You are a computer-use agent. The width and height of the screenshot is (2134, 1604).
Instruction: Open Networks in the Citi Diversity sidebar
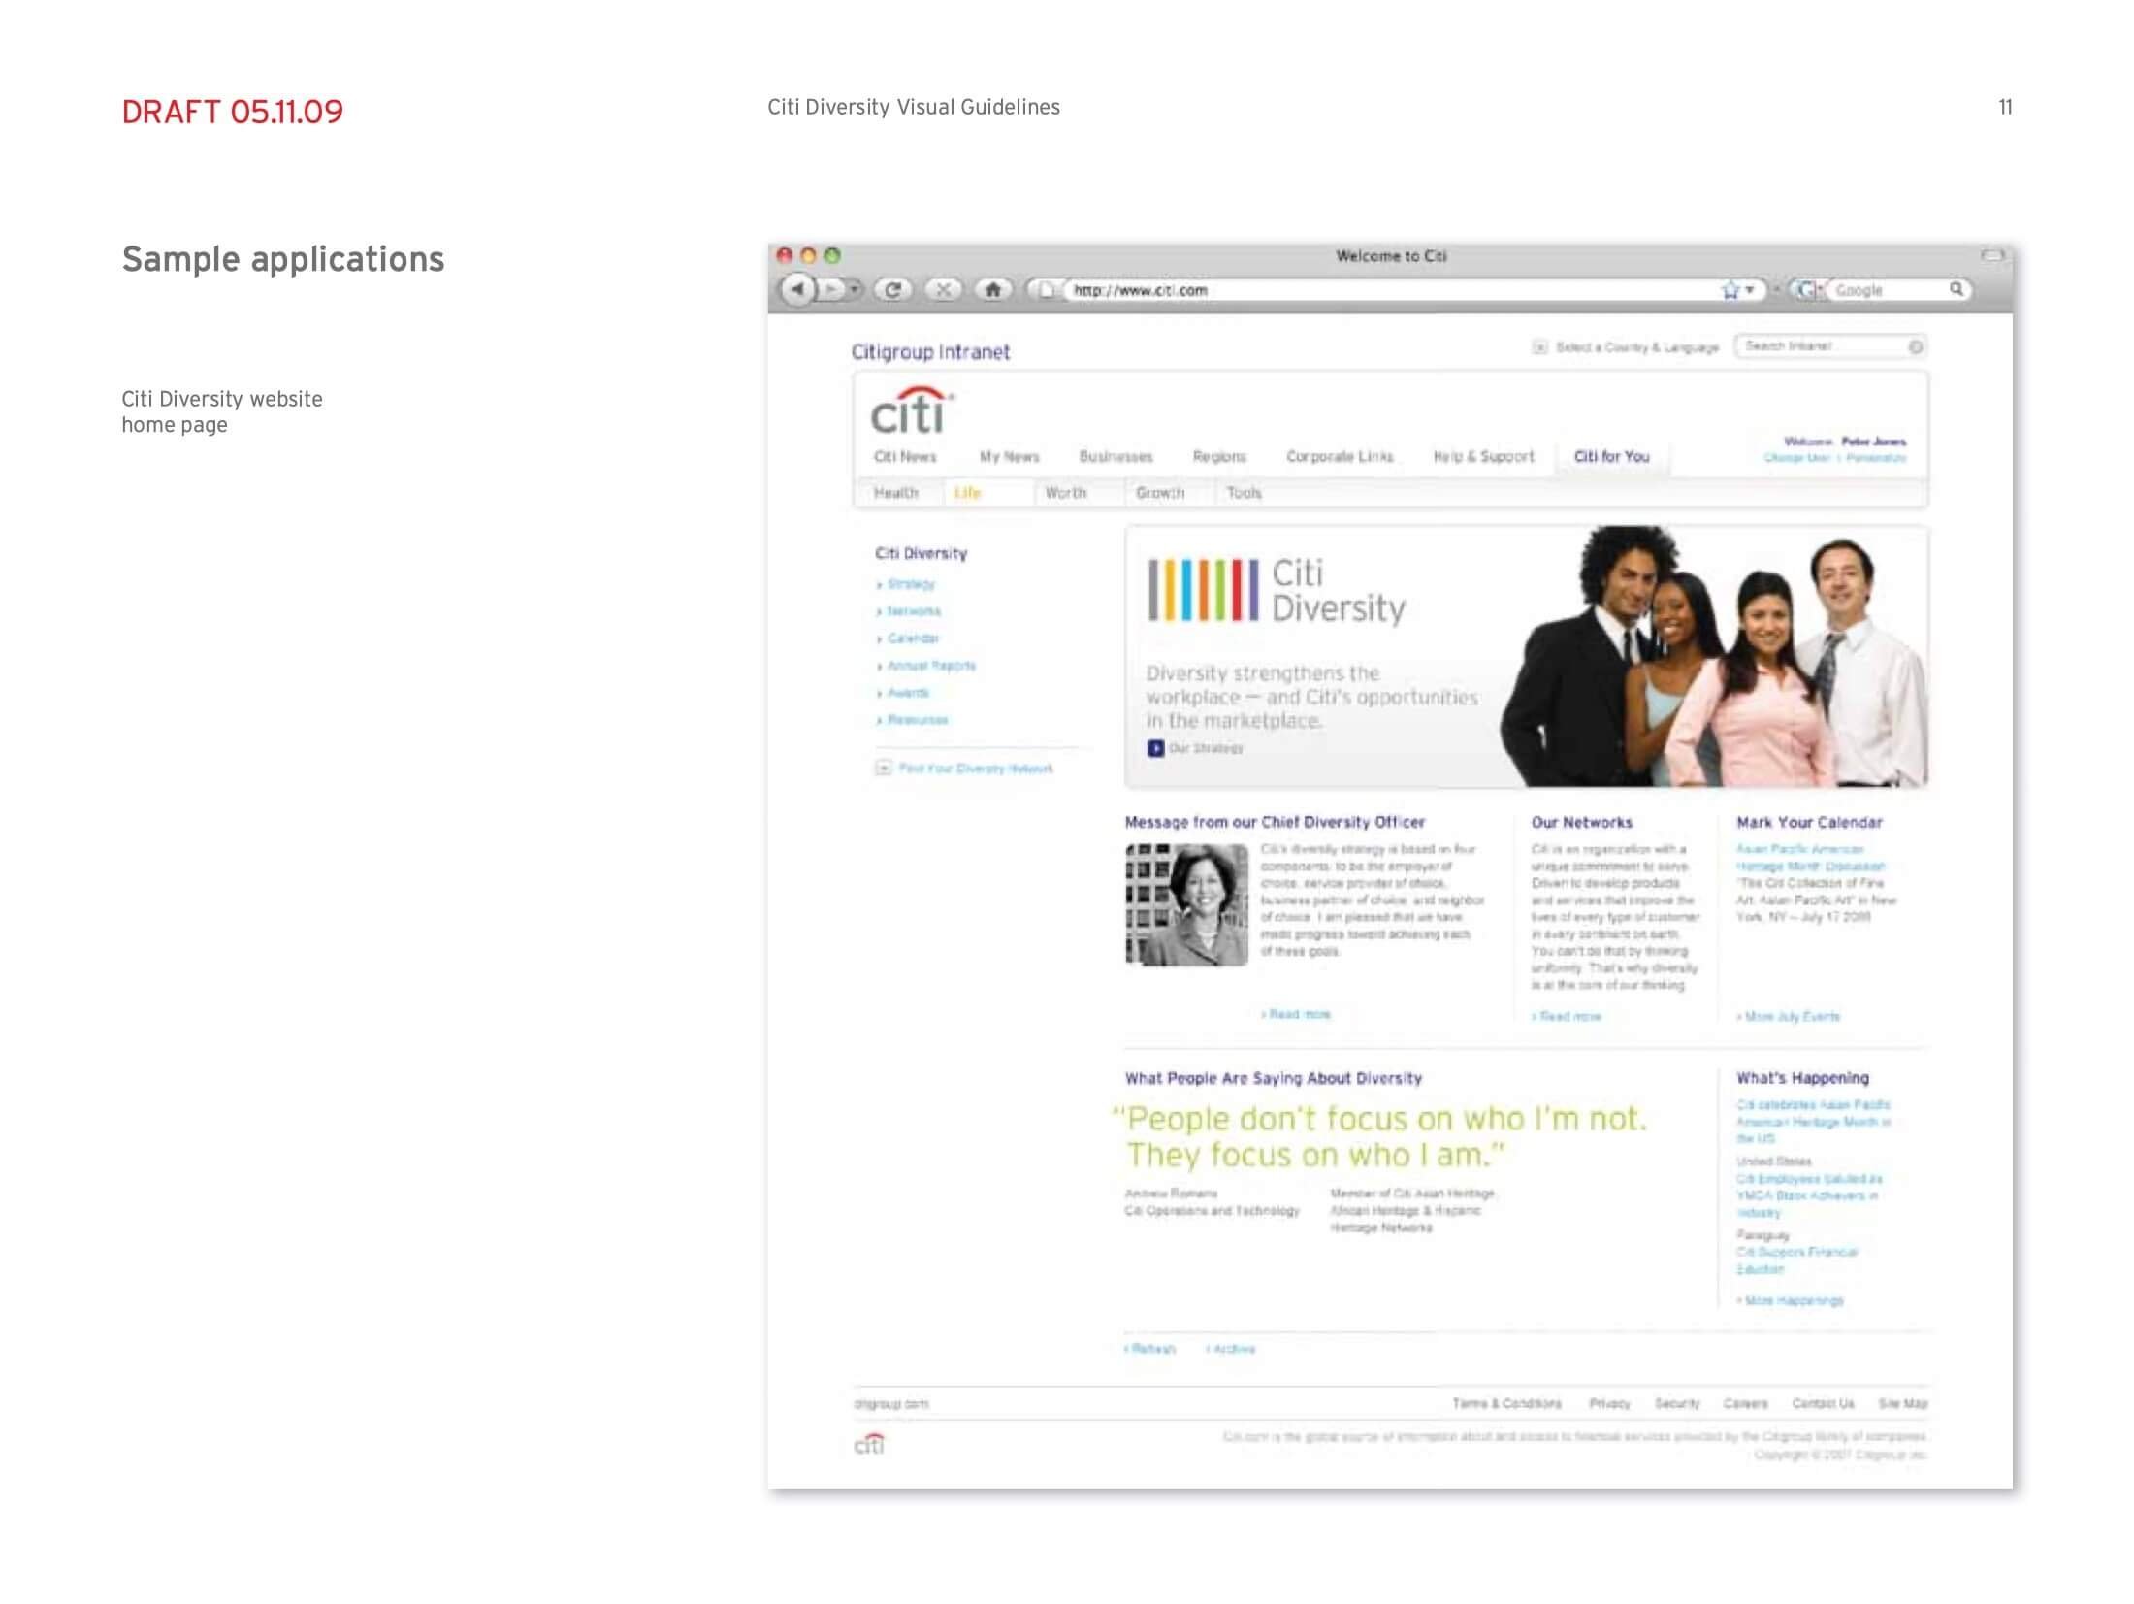pos(913,611)
